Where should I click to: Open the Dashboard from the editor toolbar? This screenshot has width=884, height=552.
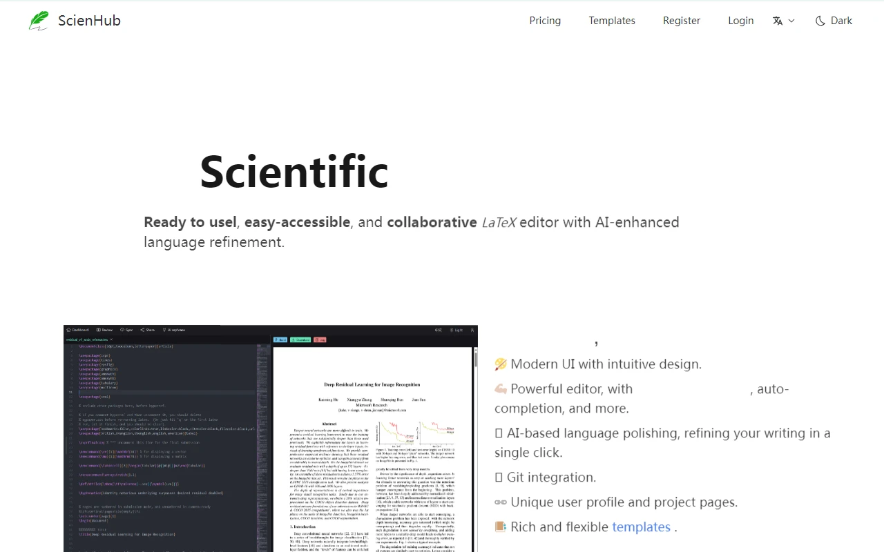(77, 330)
